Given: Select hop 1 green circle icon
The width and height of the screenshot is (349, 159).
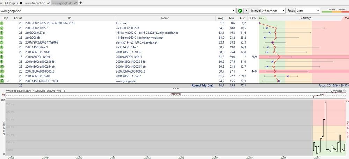Looking at the screenshot, I should (x=2, y=23).
